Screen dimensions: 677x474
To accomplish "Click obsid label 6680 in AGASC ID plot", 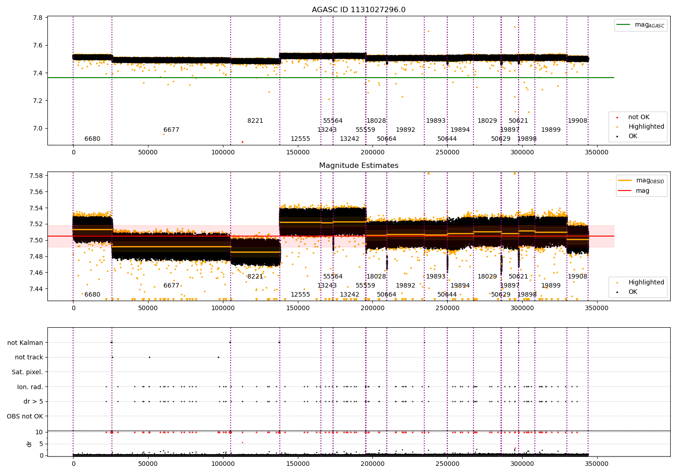I will tap(93, 139).
